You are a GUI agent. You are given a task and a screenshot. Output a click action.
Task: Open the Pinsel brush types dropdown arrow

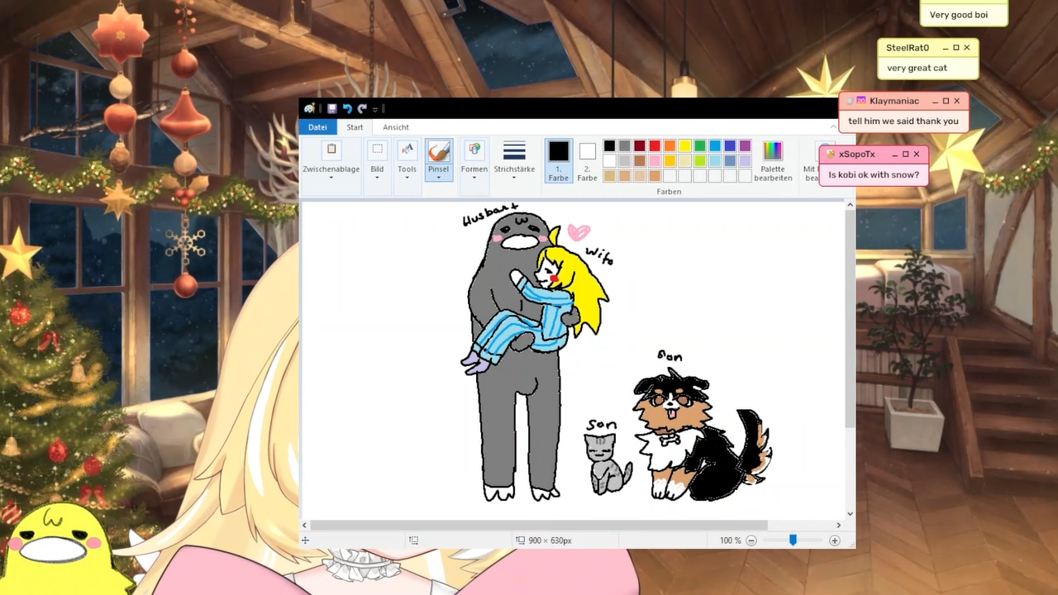tap(438, 177)
